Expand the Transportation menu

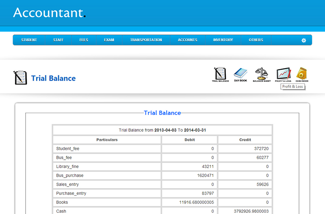click(146, 40)
